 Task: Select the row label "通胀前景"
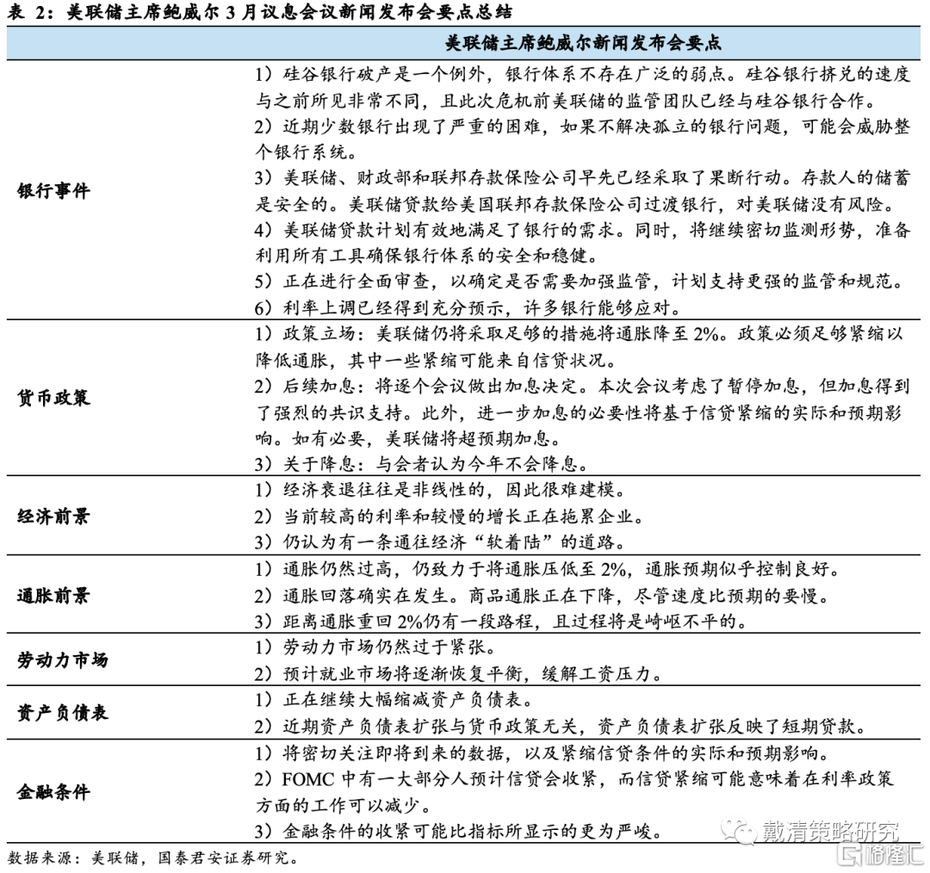[53, 596]
